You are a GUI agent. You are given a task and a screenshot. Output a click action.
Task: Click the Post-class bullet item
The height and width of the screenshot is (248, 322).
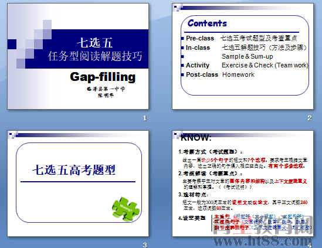pos(202,74)
